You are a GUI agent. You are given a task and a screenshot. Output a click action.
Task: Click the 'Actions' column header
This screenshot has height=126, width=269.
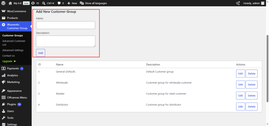(x=241, y=64)
